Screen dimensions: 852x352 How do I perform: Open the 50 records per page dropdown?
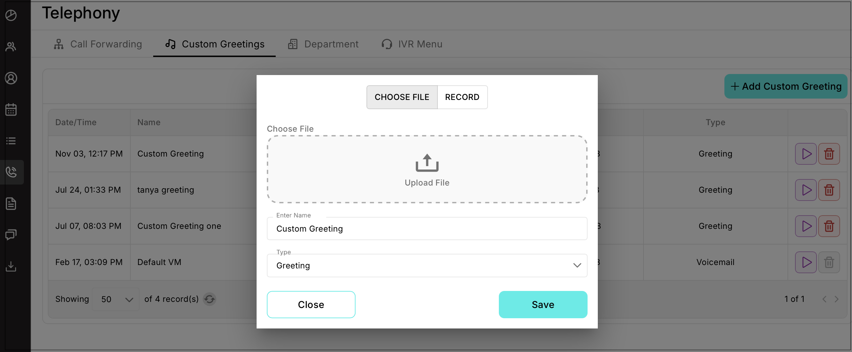tap(116, 299)
